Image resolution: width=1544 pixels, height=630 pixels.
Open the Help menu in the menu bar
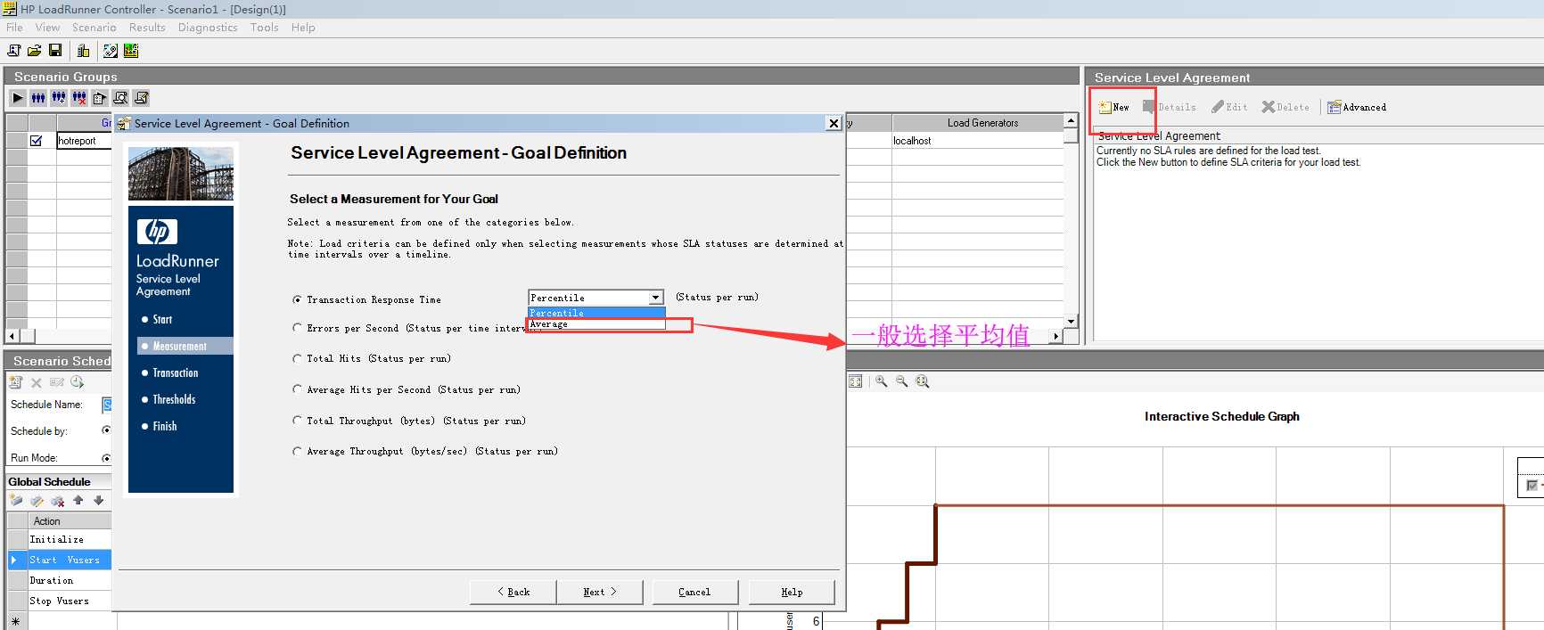(x=303, y=28)
